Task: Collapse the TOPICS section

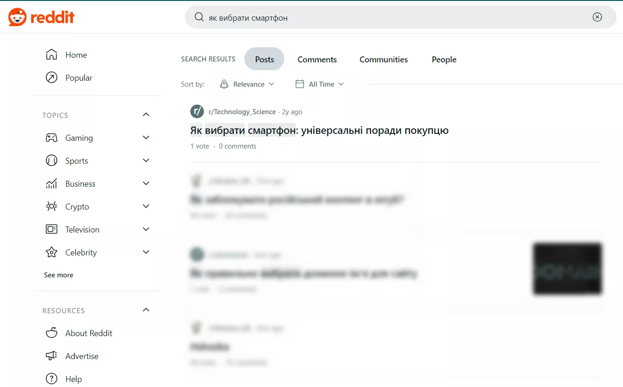Action: (146, 115)
